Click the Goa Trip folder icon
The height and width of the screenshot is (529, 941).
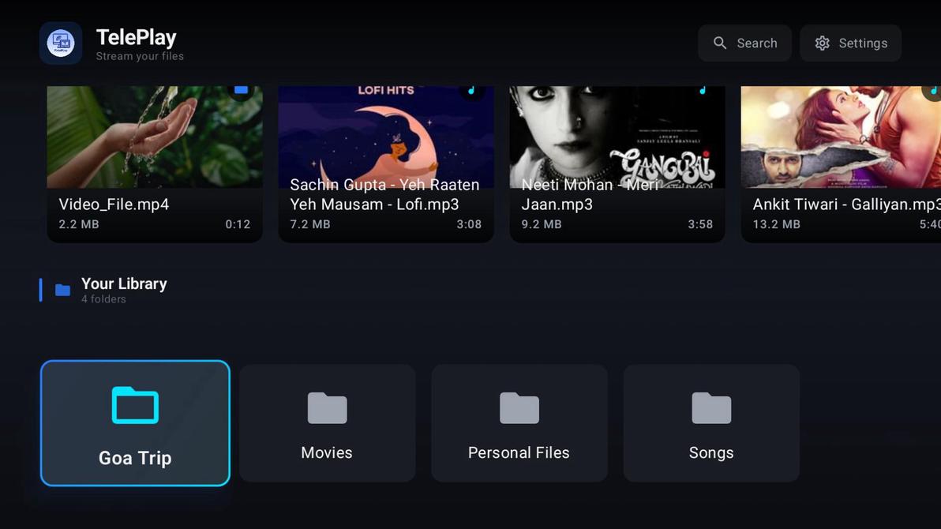coord(134,405)
